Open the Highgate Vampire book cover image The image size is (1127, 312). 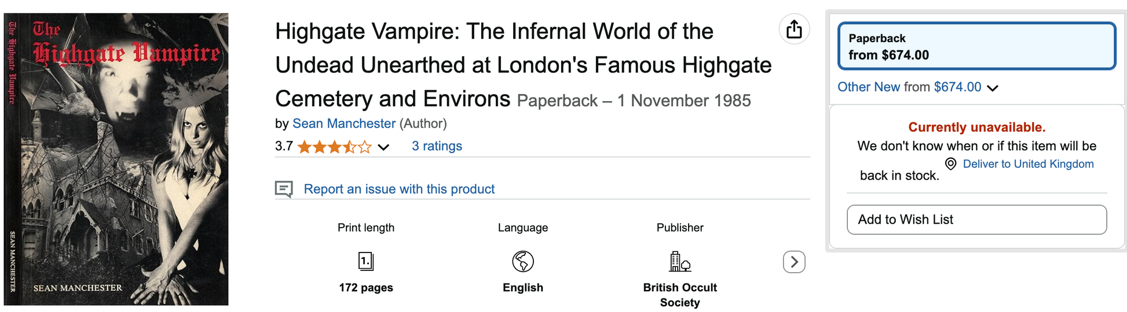[116, 159]
